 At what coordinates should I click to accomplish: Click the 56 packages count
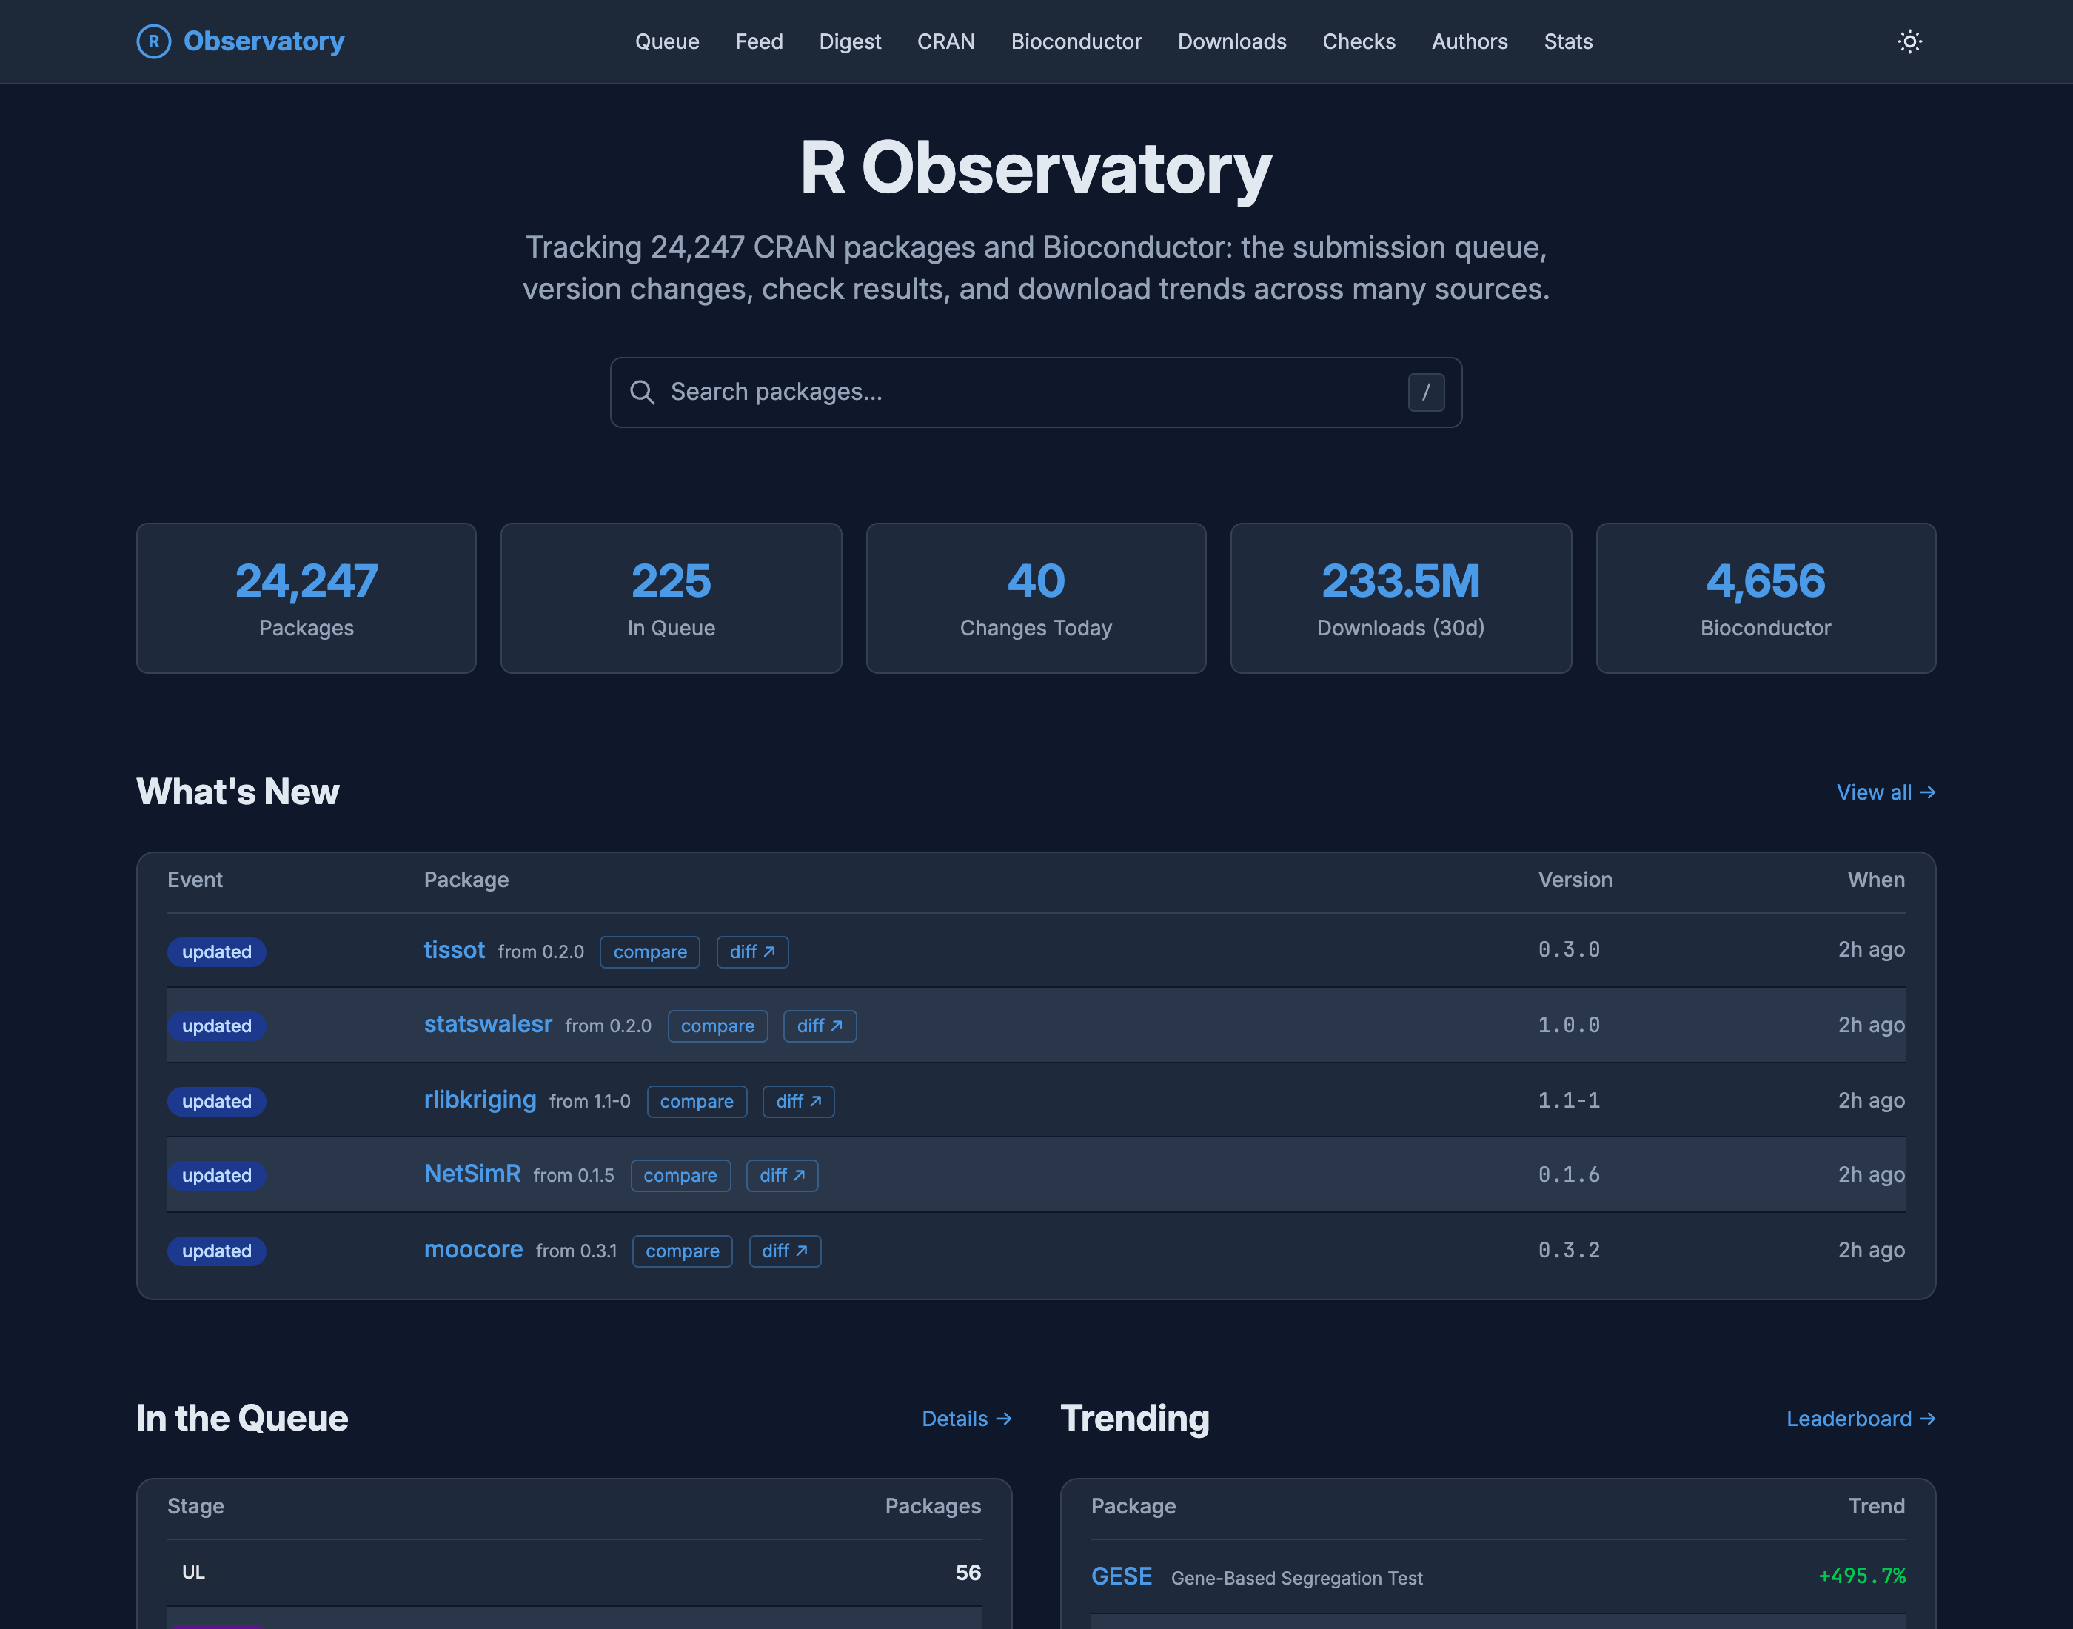pos(968,1573)
